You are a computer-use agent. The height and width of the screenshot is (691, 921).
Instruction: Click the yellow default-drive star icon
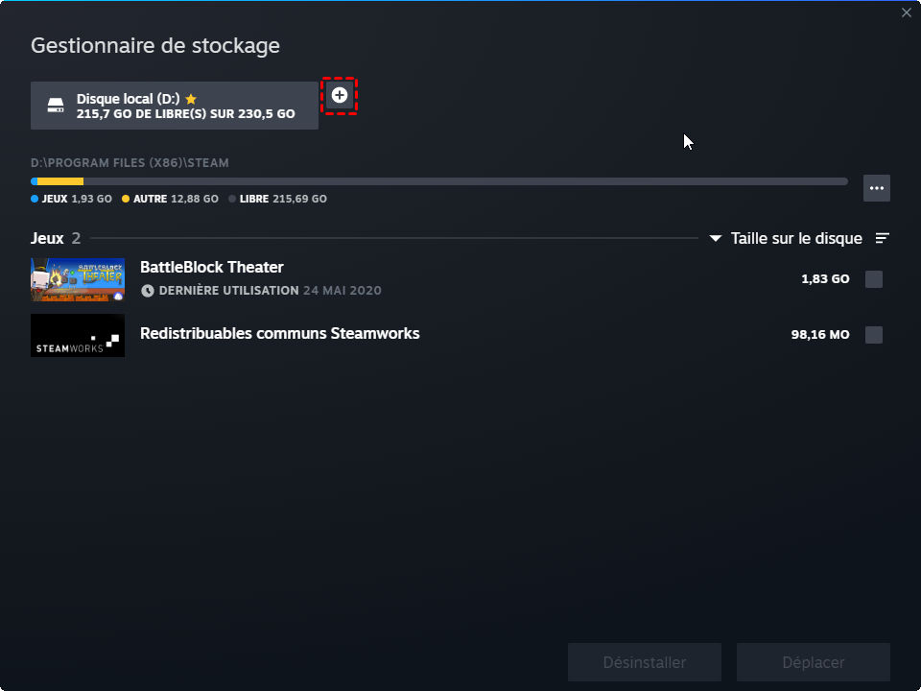(191, 99)
